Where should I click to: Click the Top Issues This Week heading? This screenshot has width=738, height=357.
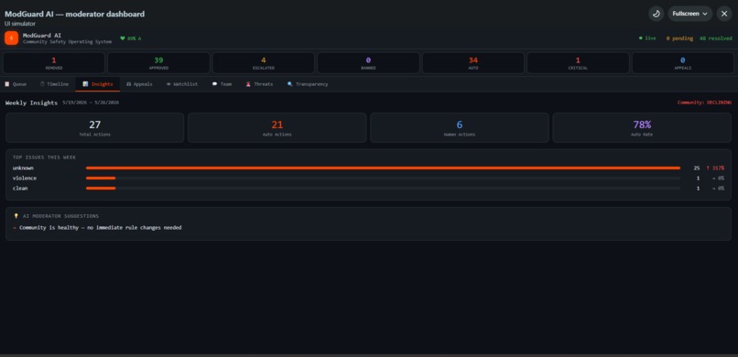[x=44, y=157]
